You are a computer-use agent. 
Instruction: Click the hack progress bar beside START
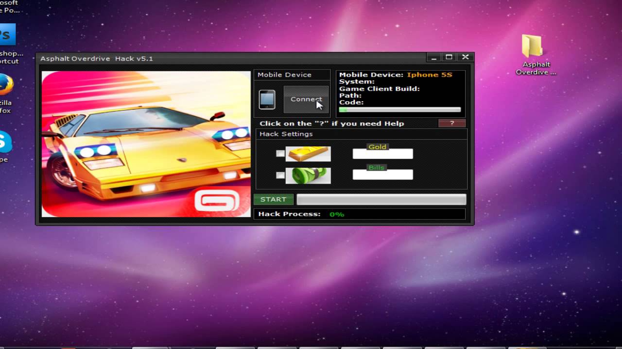click(x=381, y=199)
